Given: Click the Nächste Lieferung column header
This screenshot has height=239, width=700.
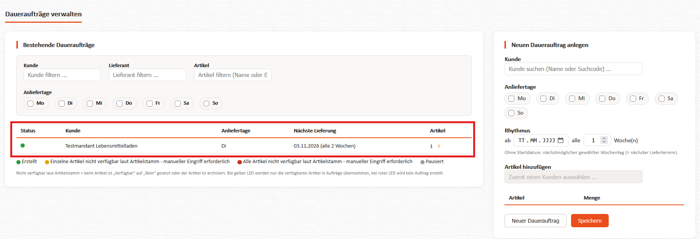Looking at the screenshot, I should pyautogui.click(x=315, y=131).
